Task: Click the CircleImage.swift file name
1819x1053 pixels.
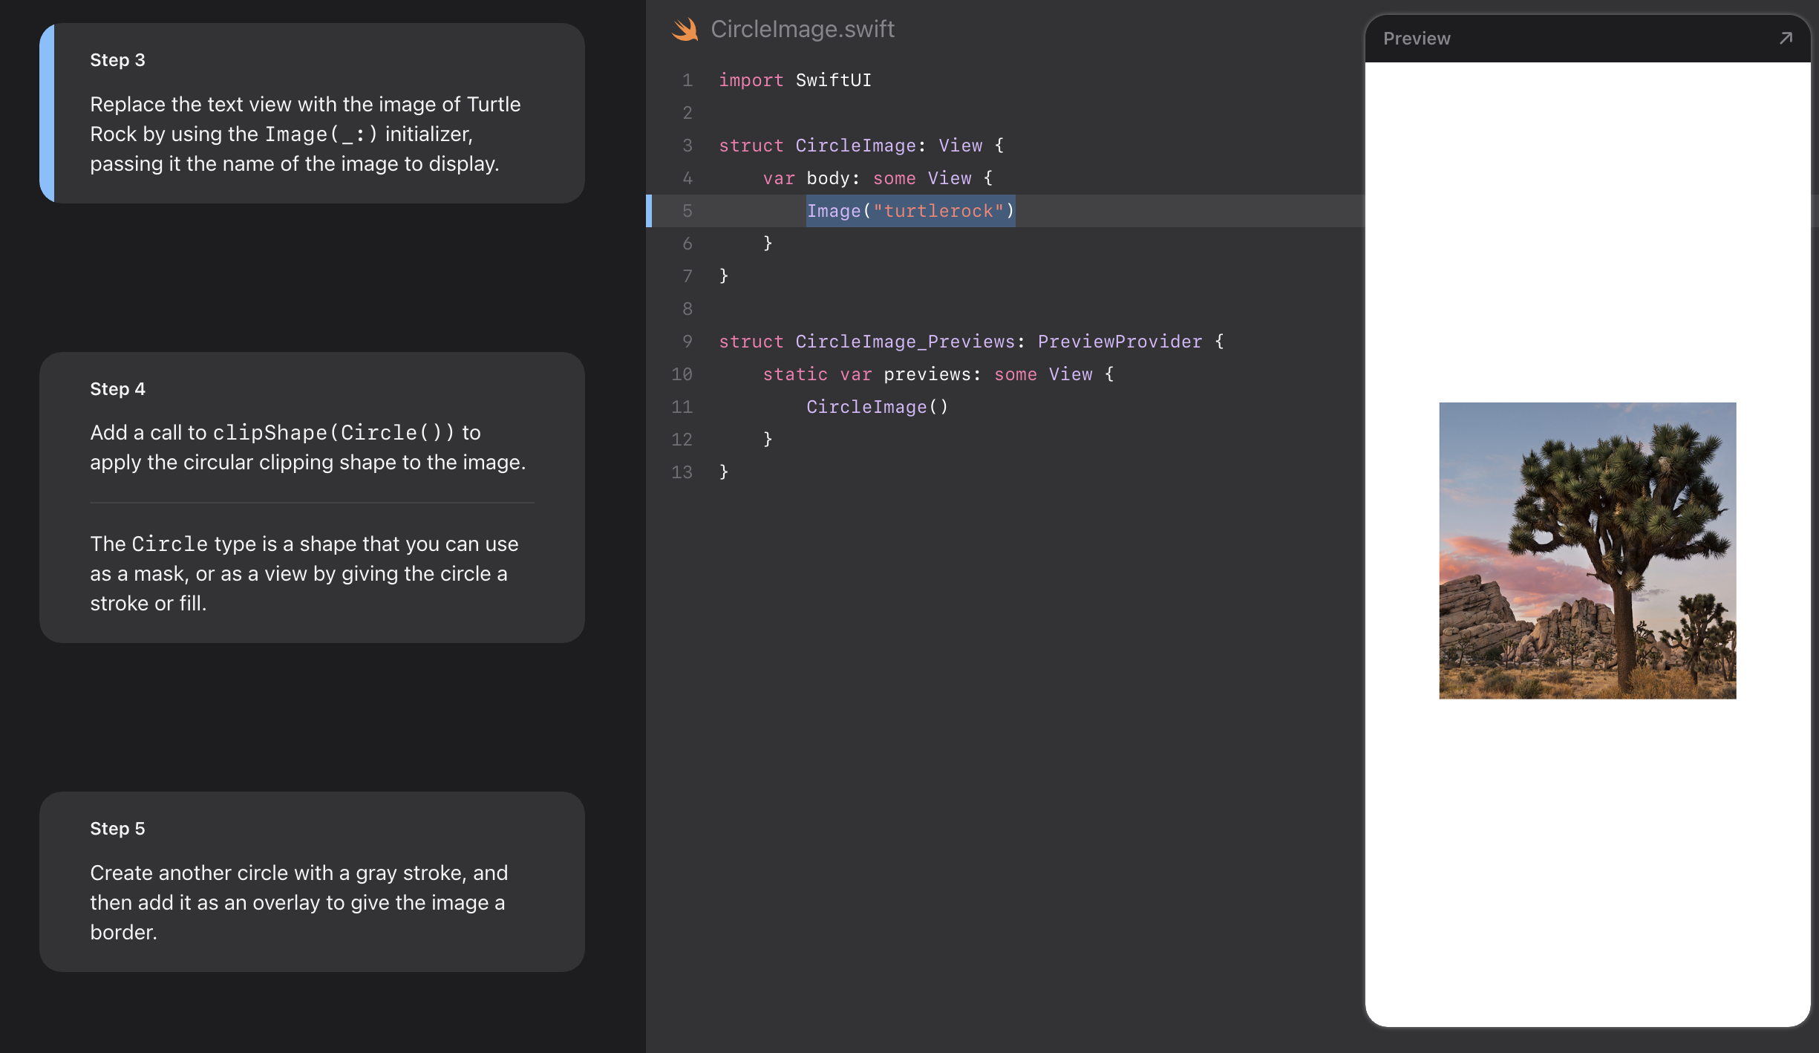Action: [803, 29]
